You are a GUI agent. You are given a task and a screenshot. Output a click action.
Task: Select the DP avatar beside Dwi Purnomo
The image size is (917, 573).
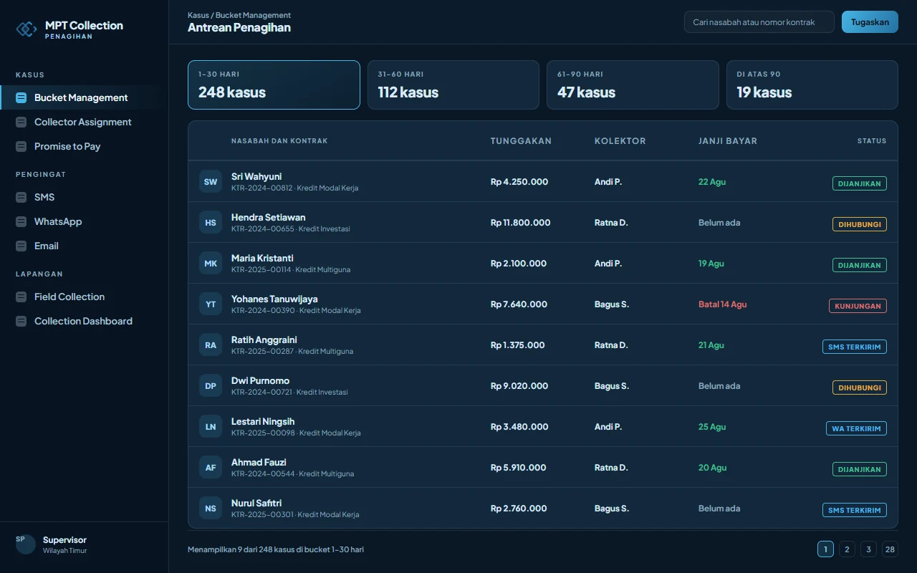pyautogui.click(x=211, y=386)
